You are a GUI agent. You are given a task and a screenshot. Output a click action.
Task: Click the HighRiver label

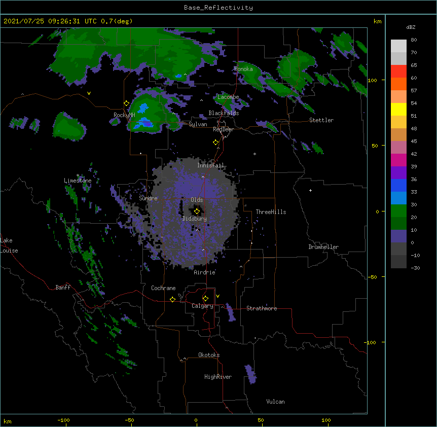tap(218, 377)
